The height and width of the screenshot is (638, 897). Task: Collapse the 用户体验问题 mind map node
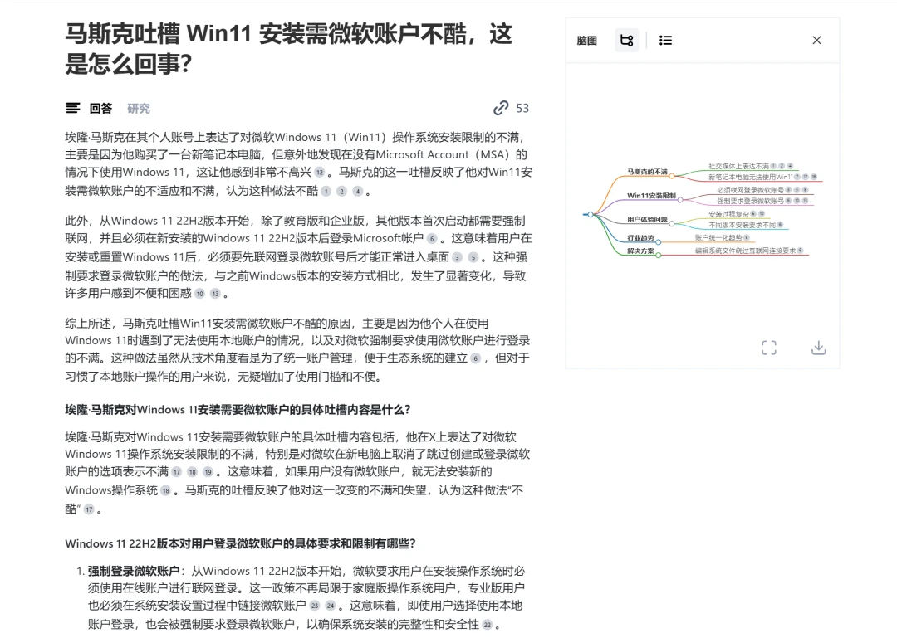click(x=672, y=223)
